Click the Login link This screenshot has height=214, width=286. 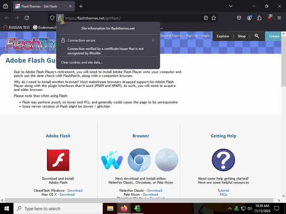pos(205,36)
